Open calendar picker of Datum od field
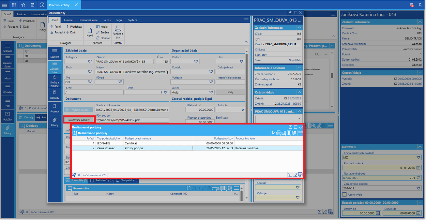The width and height of the screenshot is (426, 220). pyautogui.click(x=378, y=213)
